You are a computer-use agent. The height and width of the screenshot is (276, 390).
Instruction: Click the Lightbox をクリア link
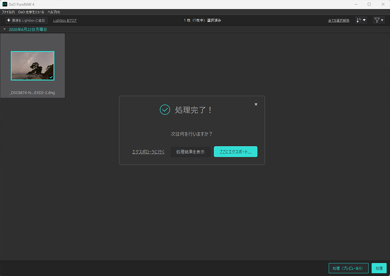(65, 20)
